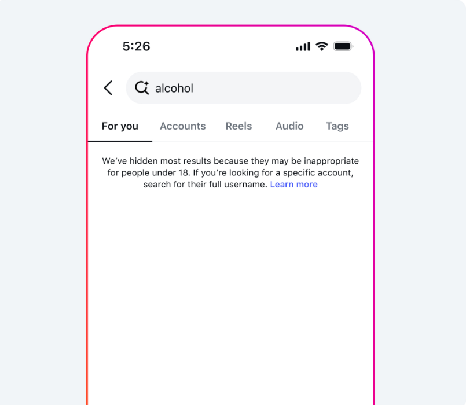
Task: Go to the Tags tab
Action: coord(337,126)
